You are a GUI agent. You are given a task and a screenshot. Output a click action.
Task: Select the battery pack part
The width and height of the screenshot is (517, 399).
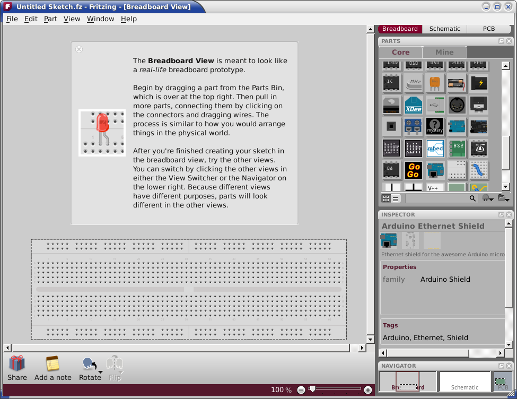click(457, 83)
